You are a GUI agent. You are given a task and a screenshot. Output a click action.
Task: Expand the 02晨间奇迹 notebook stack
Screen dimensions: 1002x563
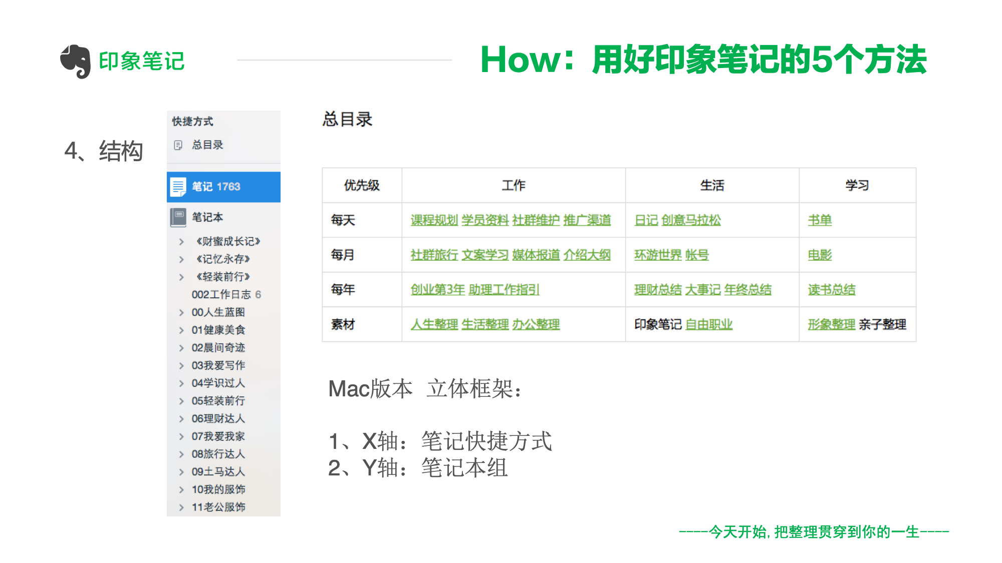pos(181,348)
